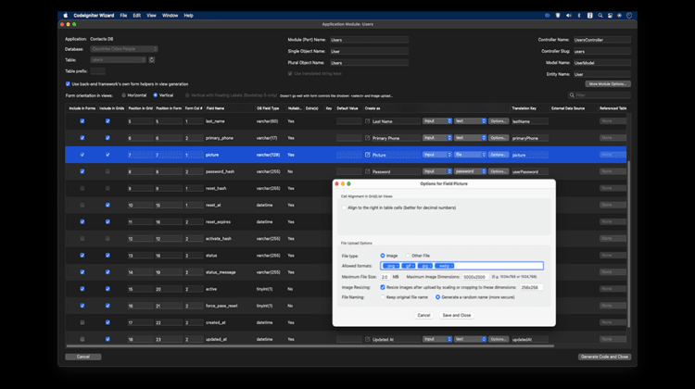This screenshot has width=695, height=389.
Task: Open input control dropdown for primary_phone row
Action: [x=437, y=138]
